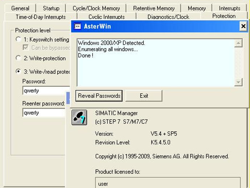The height and width of the screenshot is (188, 250).
Task: Click the 'Enumerating all windows...' log line
Action: coord(108,49)
